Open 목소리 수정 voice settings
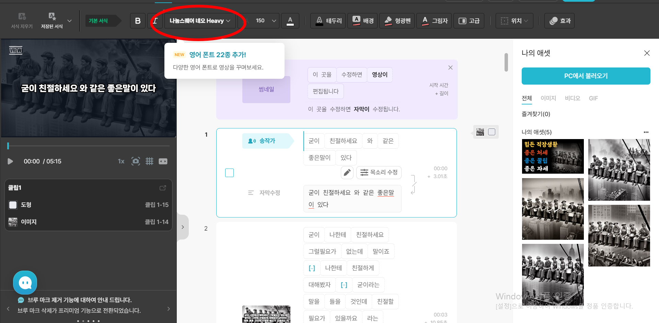Viewport: 659px width, 323px height. [379, 172]
